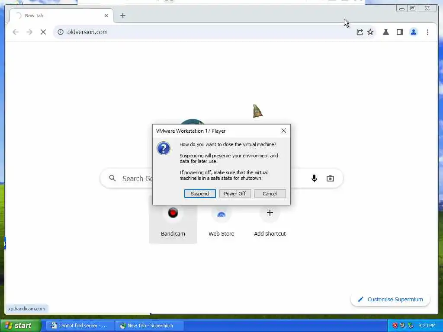This screenshot has height=332, width=443.
Task: Go forward using the browser forward arrow
Action: 29,32
